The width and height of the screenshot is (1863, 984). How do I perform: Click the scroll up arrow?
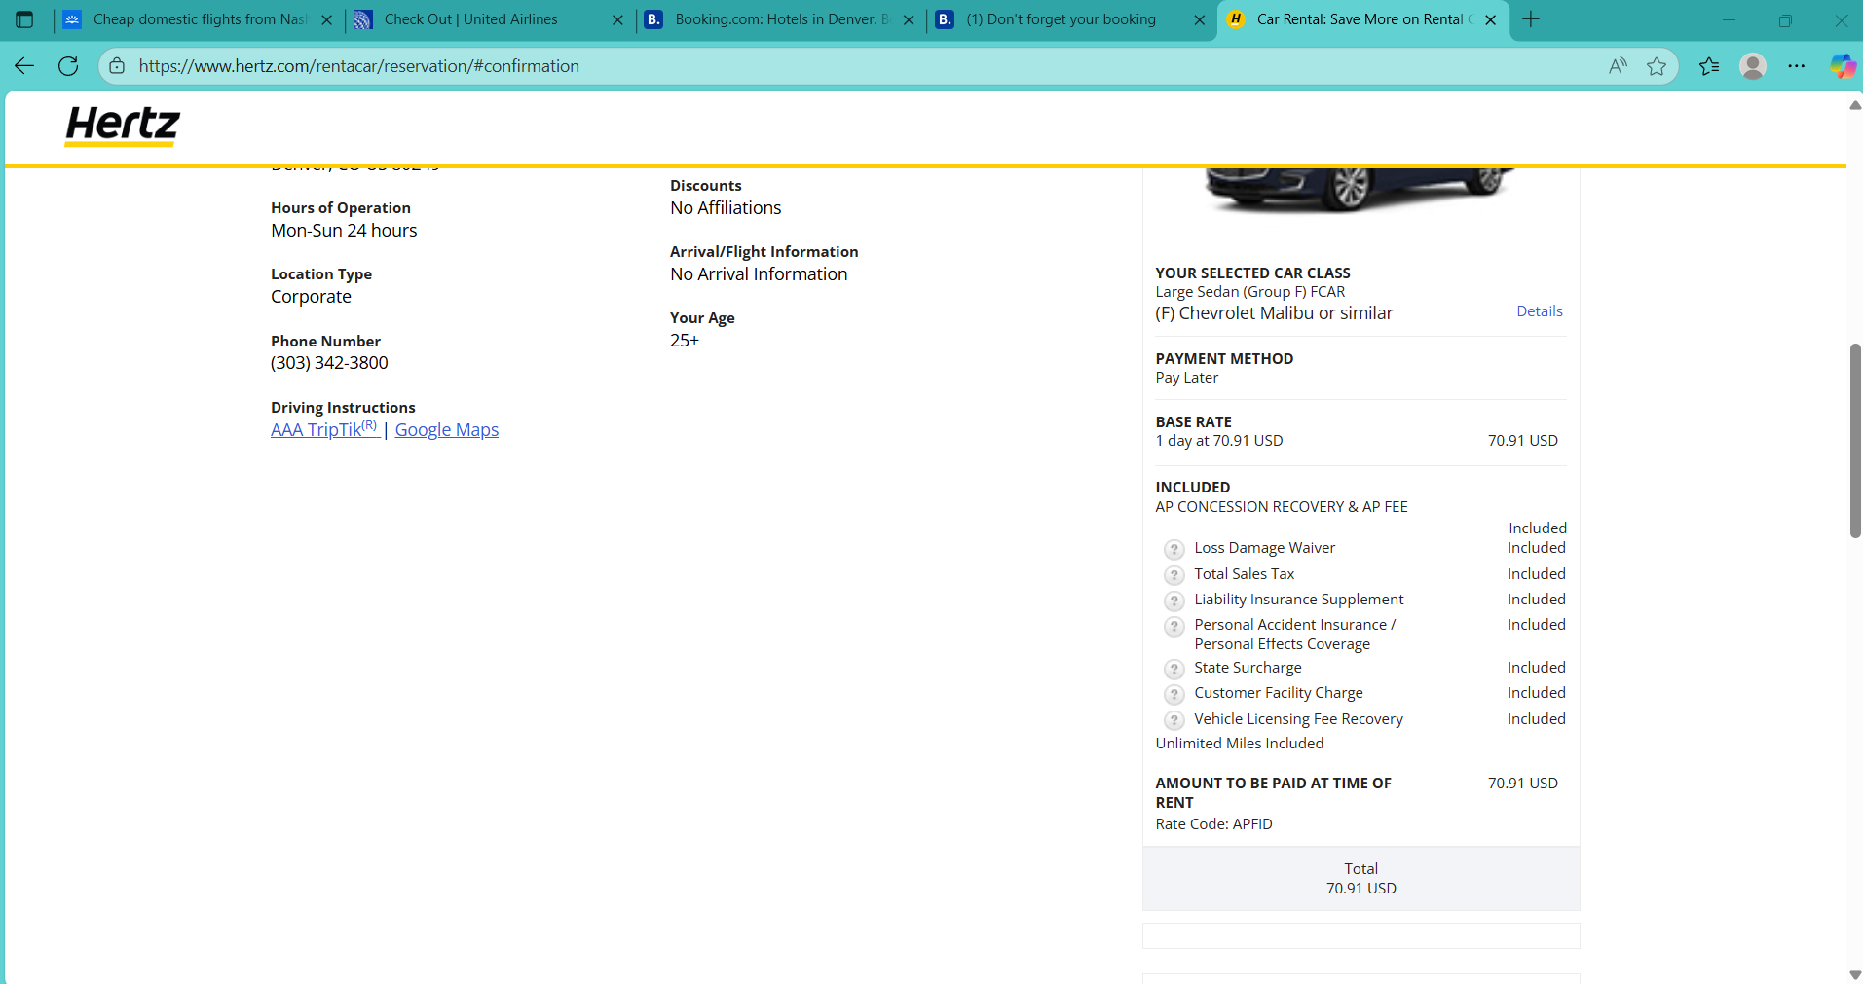click(1855, 105)
